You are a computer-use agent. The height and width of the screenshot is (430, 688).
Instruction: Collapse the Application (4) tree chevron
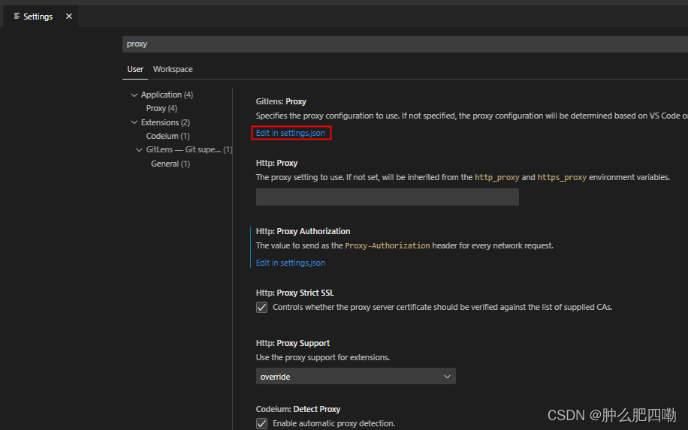134,95
